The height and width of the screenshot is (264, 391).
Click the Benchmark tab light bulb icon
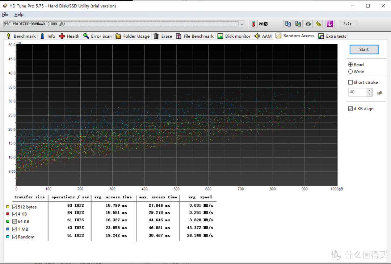[x=9, y=36]
